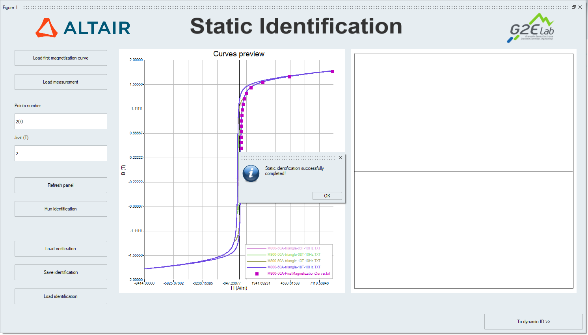Screen dimensions: 588x335
Task: Start Run identification
Action: pos(61,209)
